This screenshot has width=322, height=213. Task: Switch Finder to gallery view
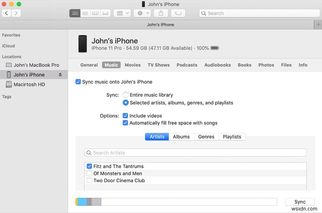point(105,13)
